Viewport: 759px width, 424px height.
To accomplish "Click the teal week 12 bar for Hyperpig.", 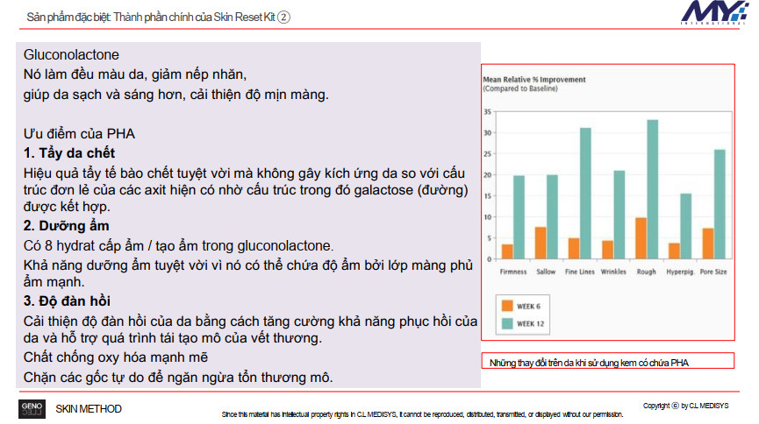I will (686, 226).
